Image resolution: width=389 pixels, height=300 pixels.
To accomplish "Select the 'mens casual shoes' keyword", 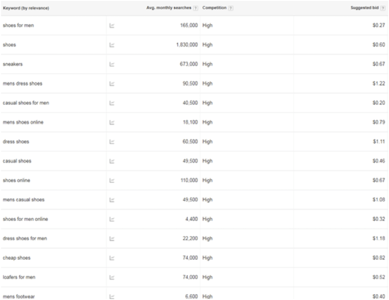I will click(x=23, y=200).
